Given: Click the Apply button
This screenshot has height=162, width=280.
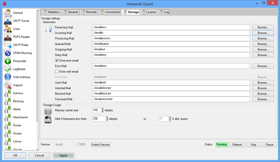Looking at the screenshot, I should (x=64, y=155).
